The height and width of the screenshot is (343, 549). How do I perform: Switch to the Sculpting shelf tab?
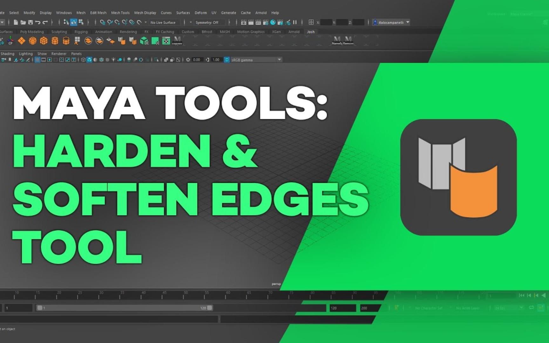pyautogui.click(x=59, y=32)
